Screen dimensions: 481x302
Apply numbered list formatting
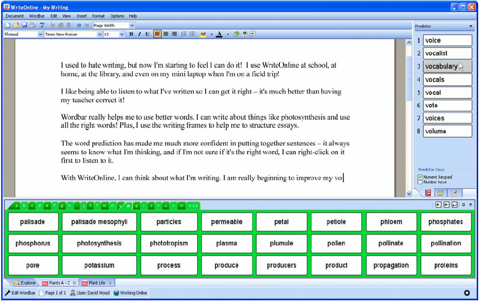[x=184, y=34]
